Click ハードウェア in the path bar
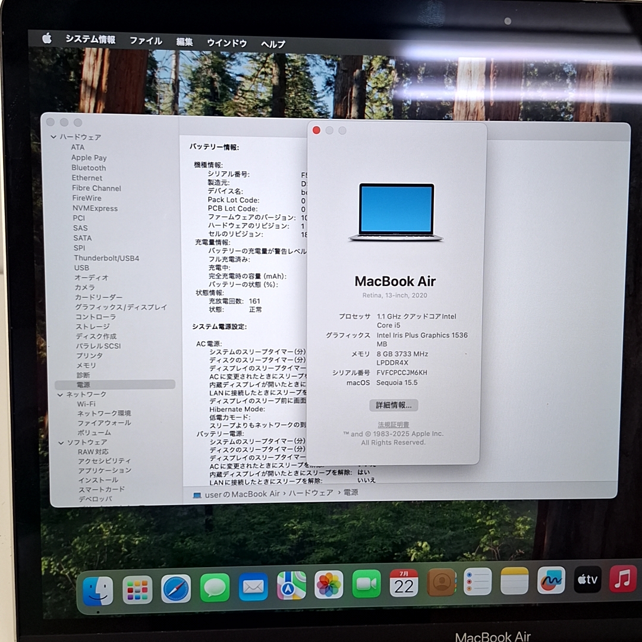 311,493
